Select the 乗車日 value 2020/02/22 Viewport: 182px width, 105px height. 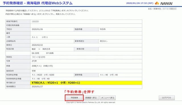point(37,45)
